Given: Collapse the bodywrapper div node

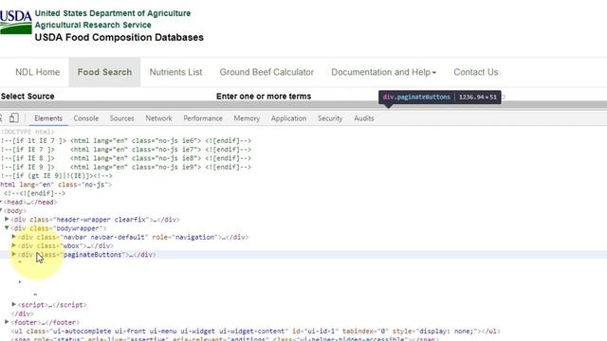Looking at the screenshot, I should (7, 228).
